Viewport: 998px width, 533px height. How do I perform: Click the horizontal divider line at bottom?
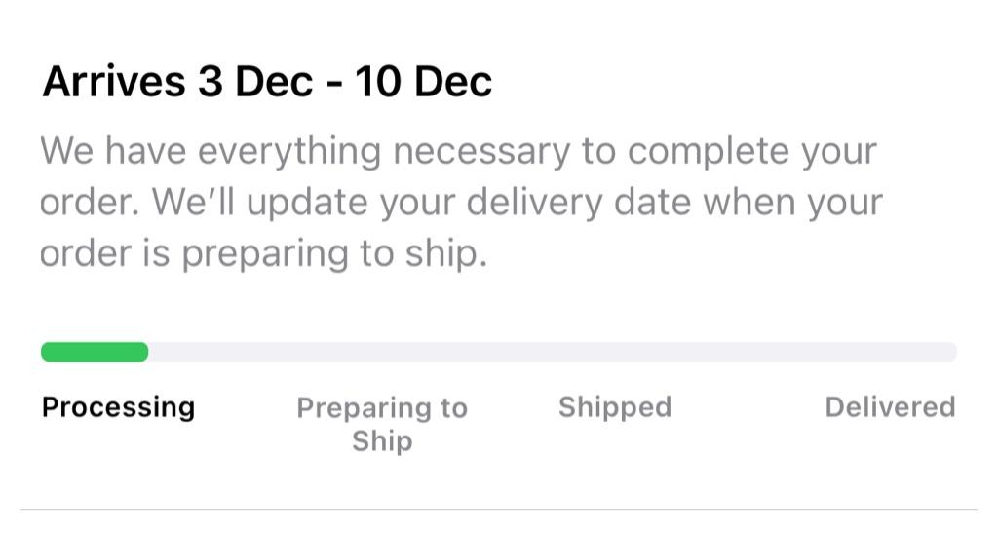[x=499, y=509]
